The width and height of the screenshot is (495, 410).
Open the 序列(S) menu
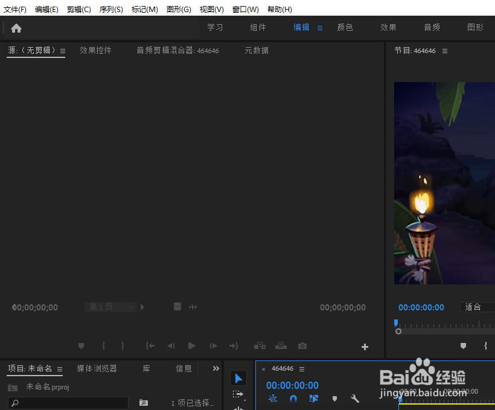pyautogui.click(x=111, y=10)
